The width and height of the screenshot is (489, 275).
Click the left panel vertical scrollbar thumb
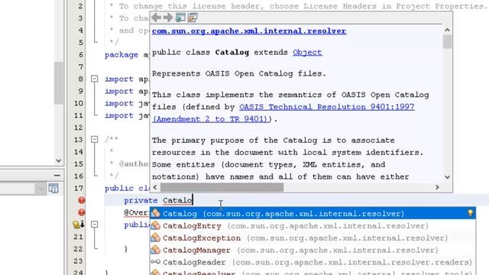click(x=58, y=83)
